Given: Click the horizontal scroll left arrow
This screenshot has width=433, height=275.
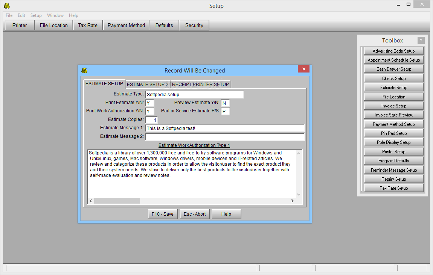Looking at the screenshot, I should point(91,201).
